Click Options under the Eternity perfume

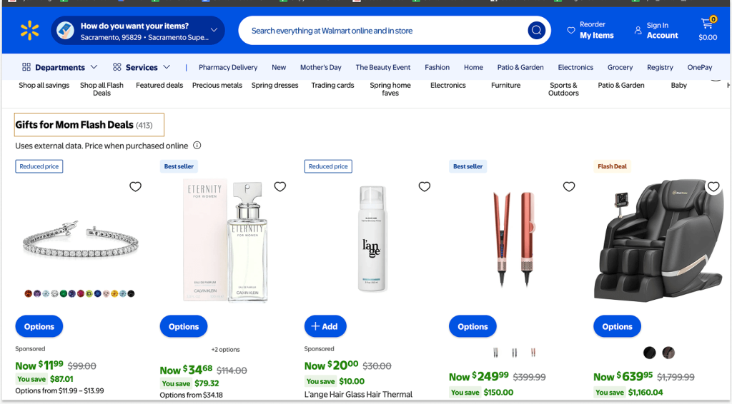coord(184,327)
